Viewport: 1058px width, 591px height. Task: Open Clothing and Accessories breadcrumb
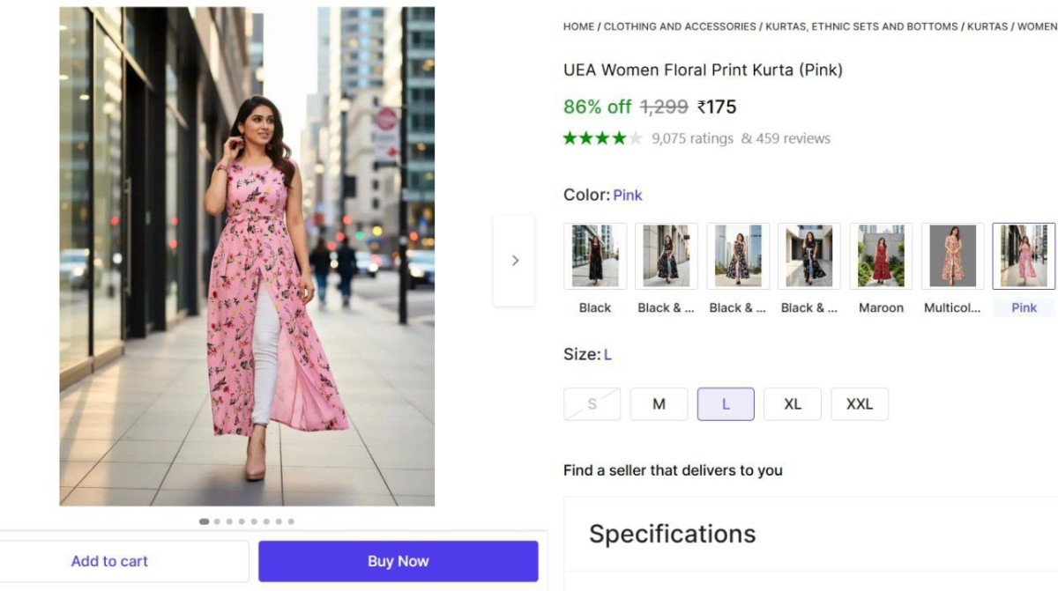point(680,26)
